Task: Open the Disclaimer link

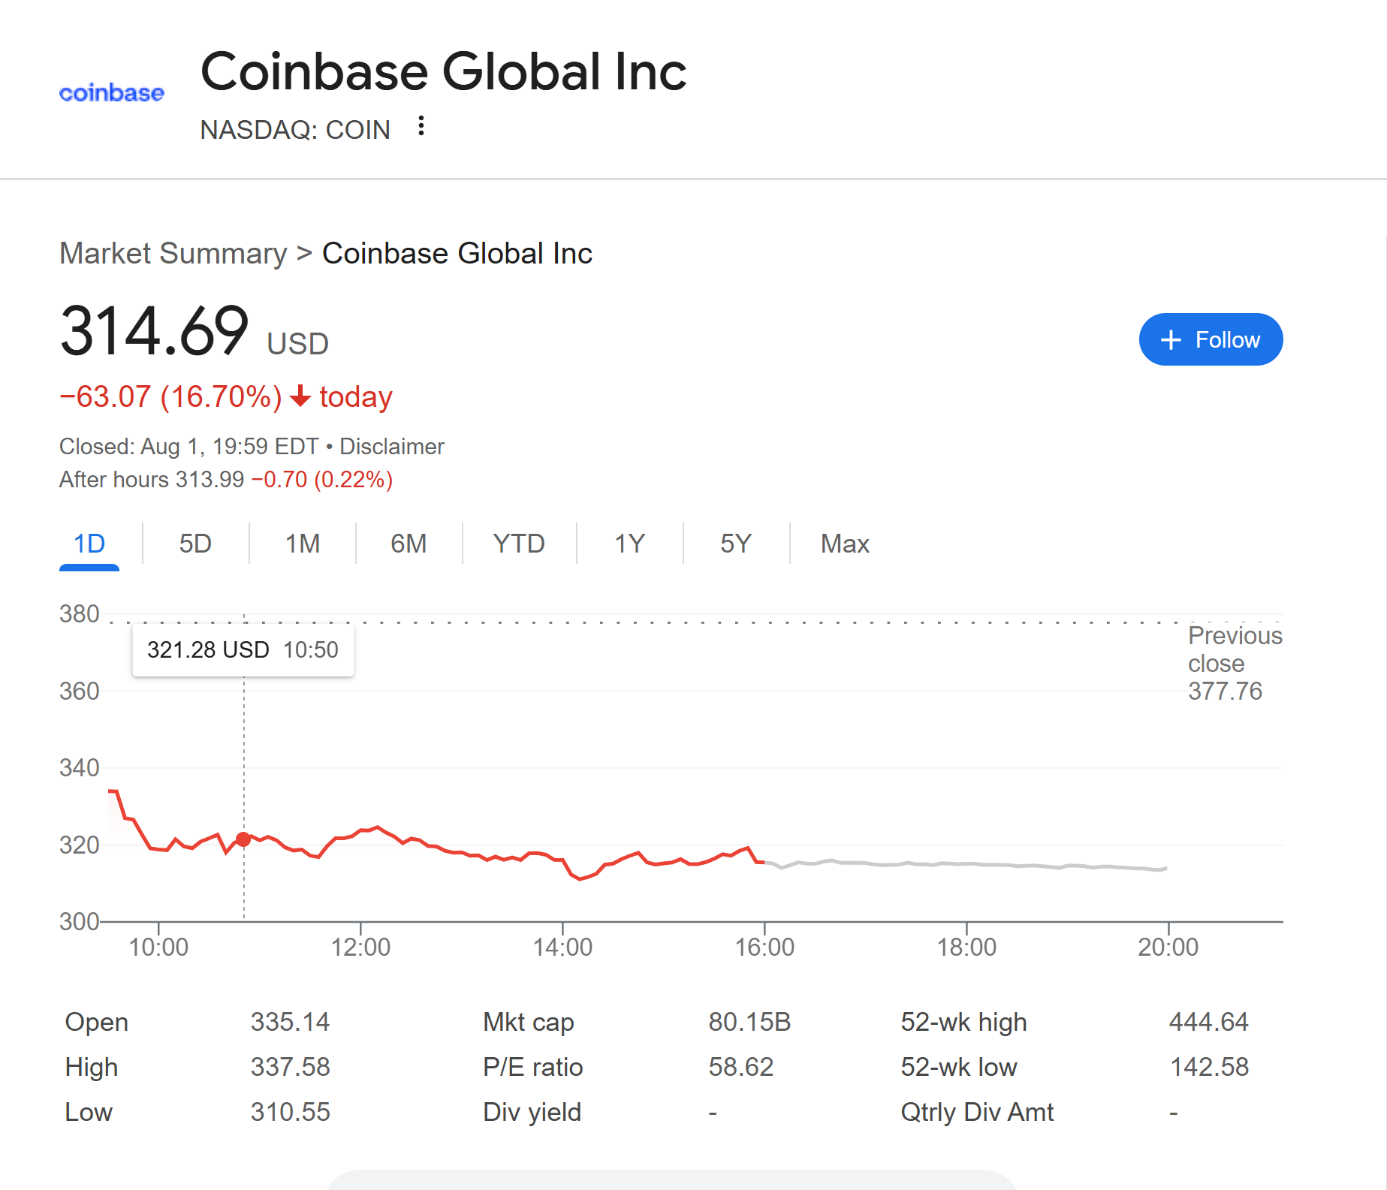Action: 391,446
